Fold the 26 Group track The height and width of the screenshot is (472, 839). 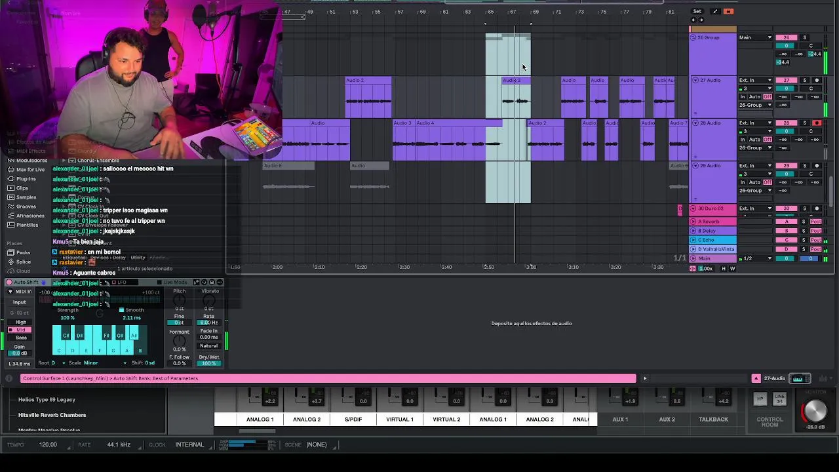click(x=693, y=37)
